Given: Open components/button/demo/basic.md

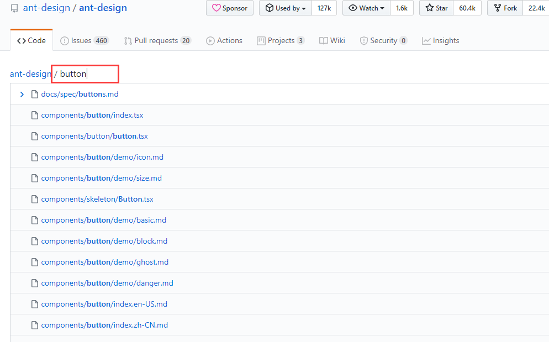Looking at the screenshot, I should (x=104, y=220).
